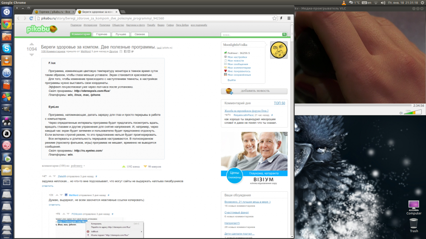Viewport: 426px width, 239px height.
Task: Downvote the post rated 1094
Action: [x=32, y=54]
